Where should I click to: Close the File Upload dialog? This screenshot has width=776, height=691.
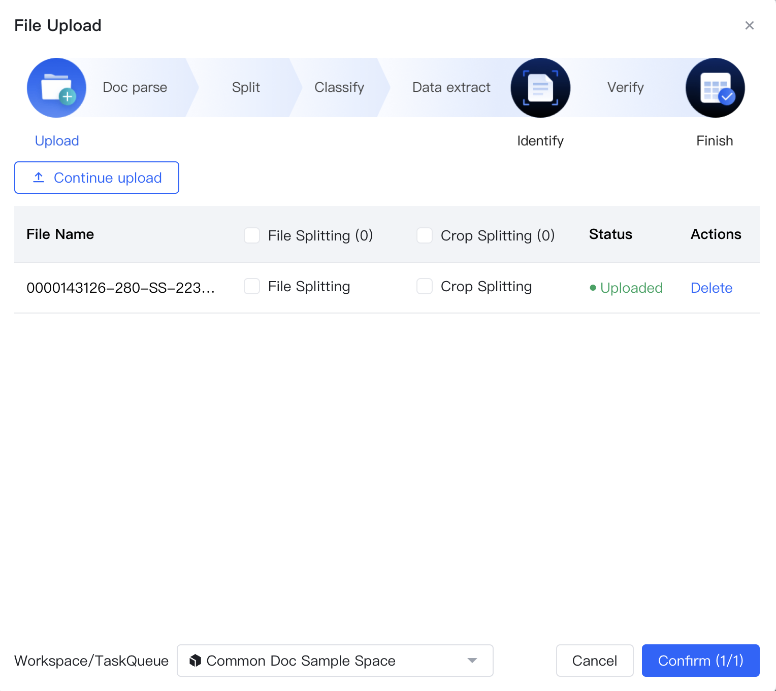749,25
